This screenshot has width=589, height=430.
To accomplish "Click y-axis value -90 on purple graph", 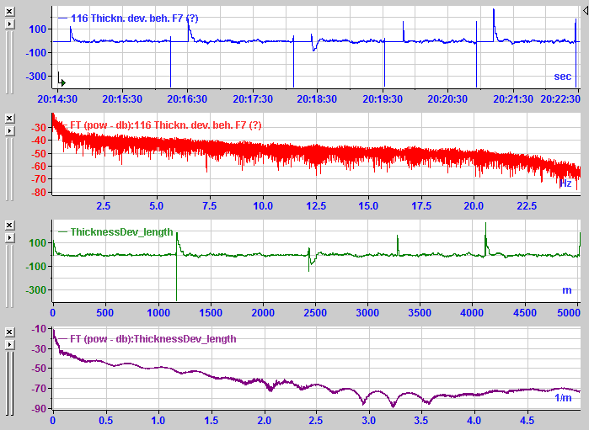I will coord(38,408).
